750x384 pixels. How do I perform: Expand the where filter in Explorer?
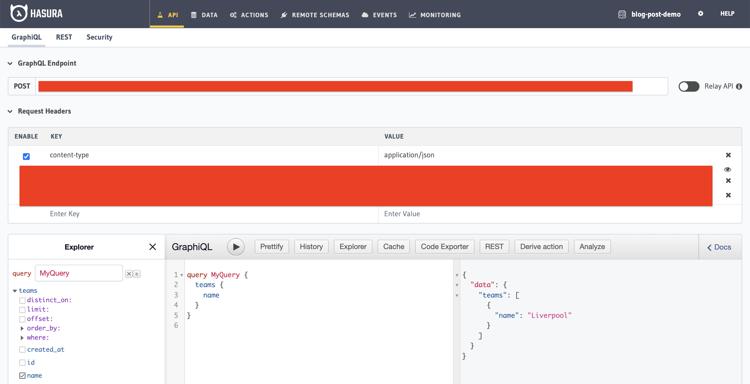(22, 338)
